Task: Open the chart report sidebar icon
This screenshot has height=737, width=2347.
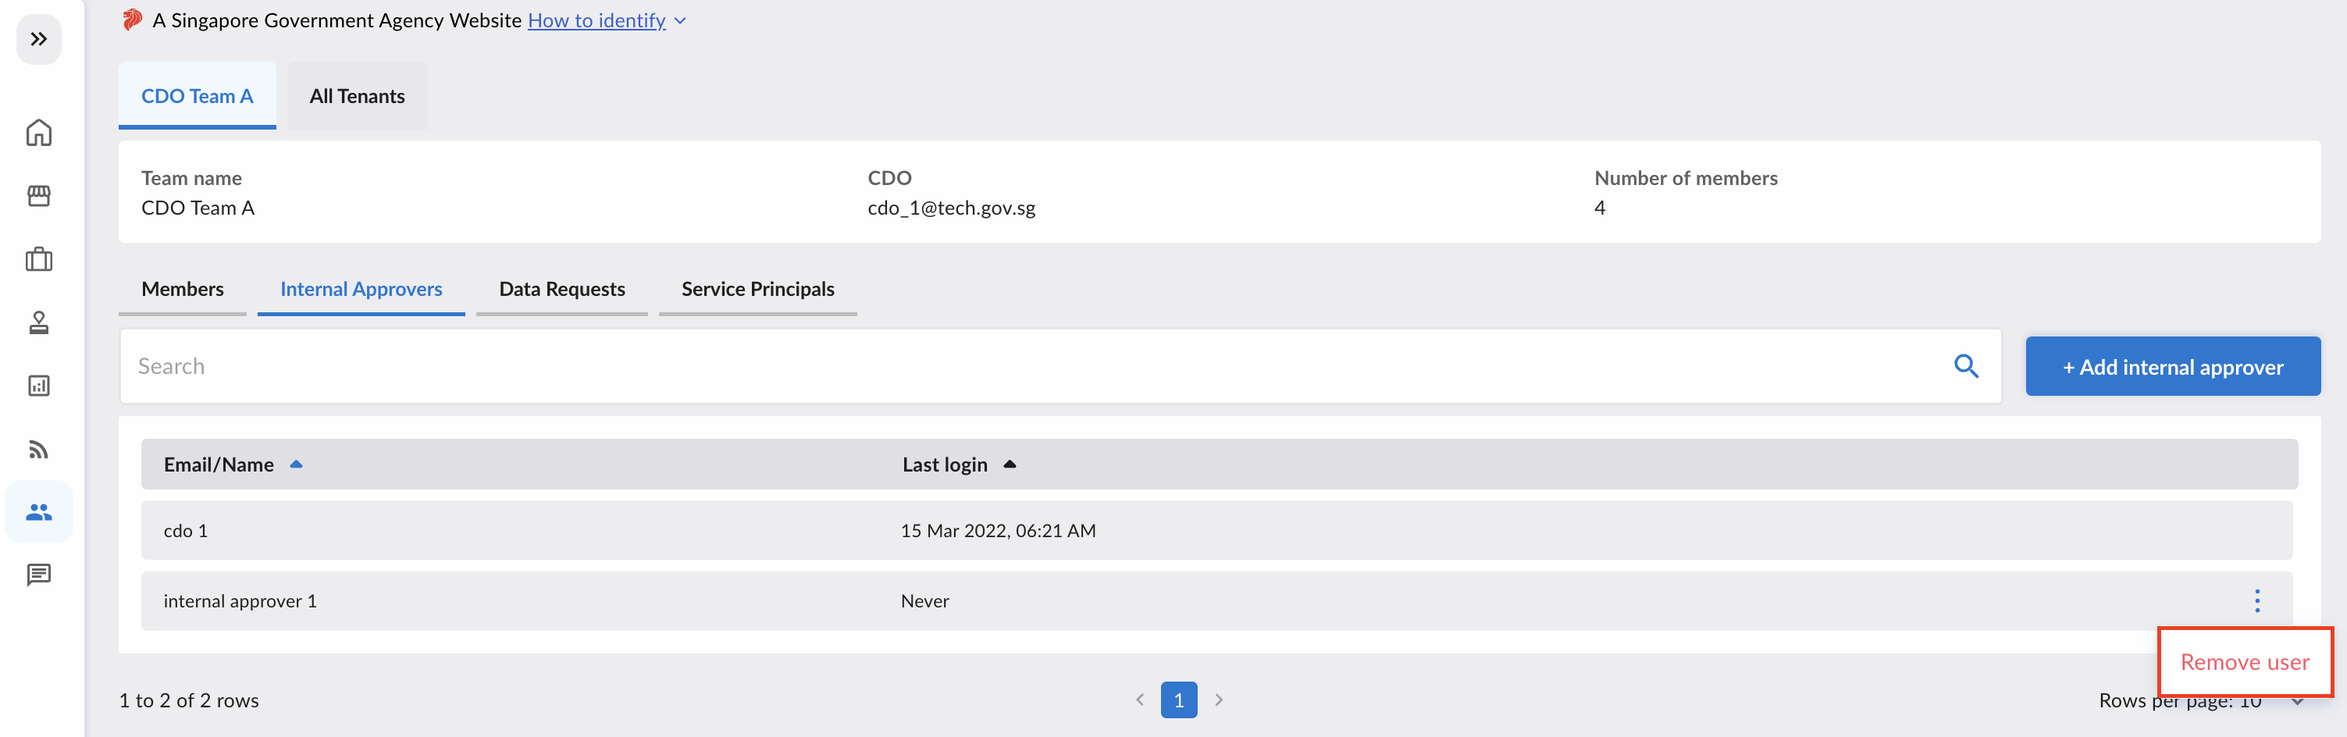Action: 38,386
